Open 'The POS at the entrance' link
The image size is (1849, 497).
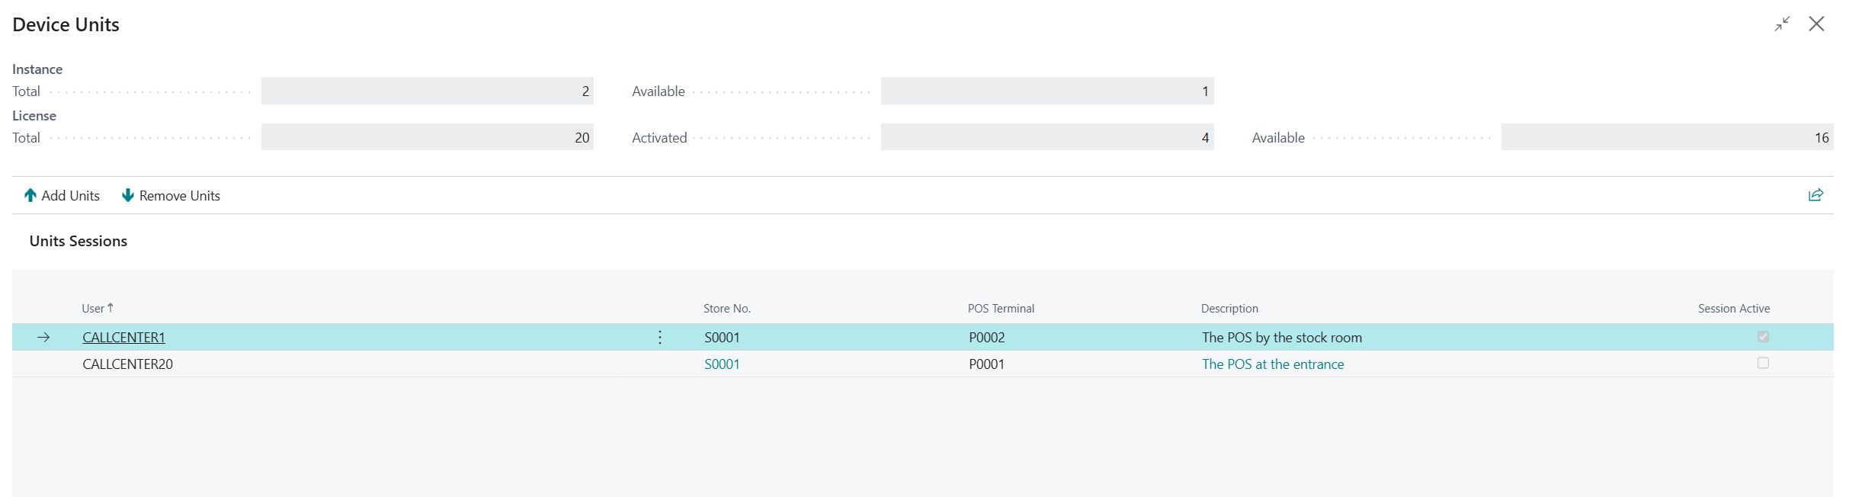tap(1273, 364)
